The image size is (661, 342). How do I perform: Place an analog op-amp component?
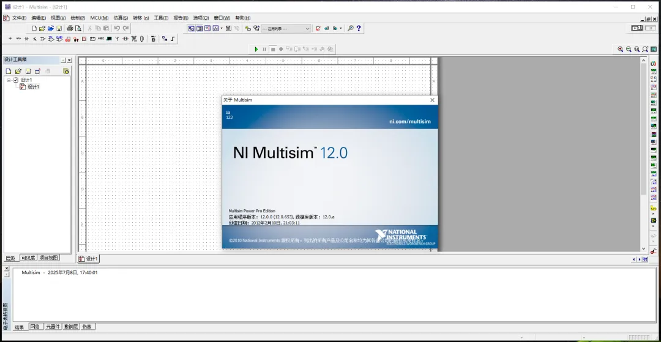(43, 39)
